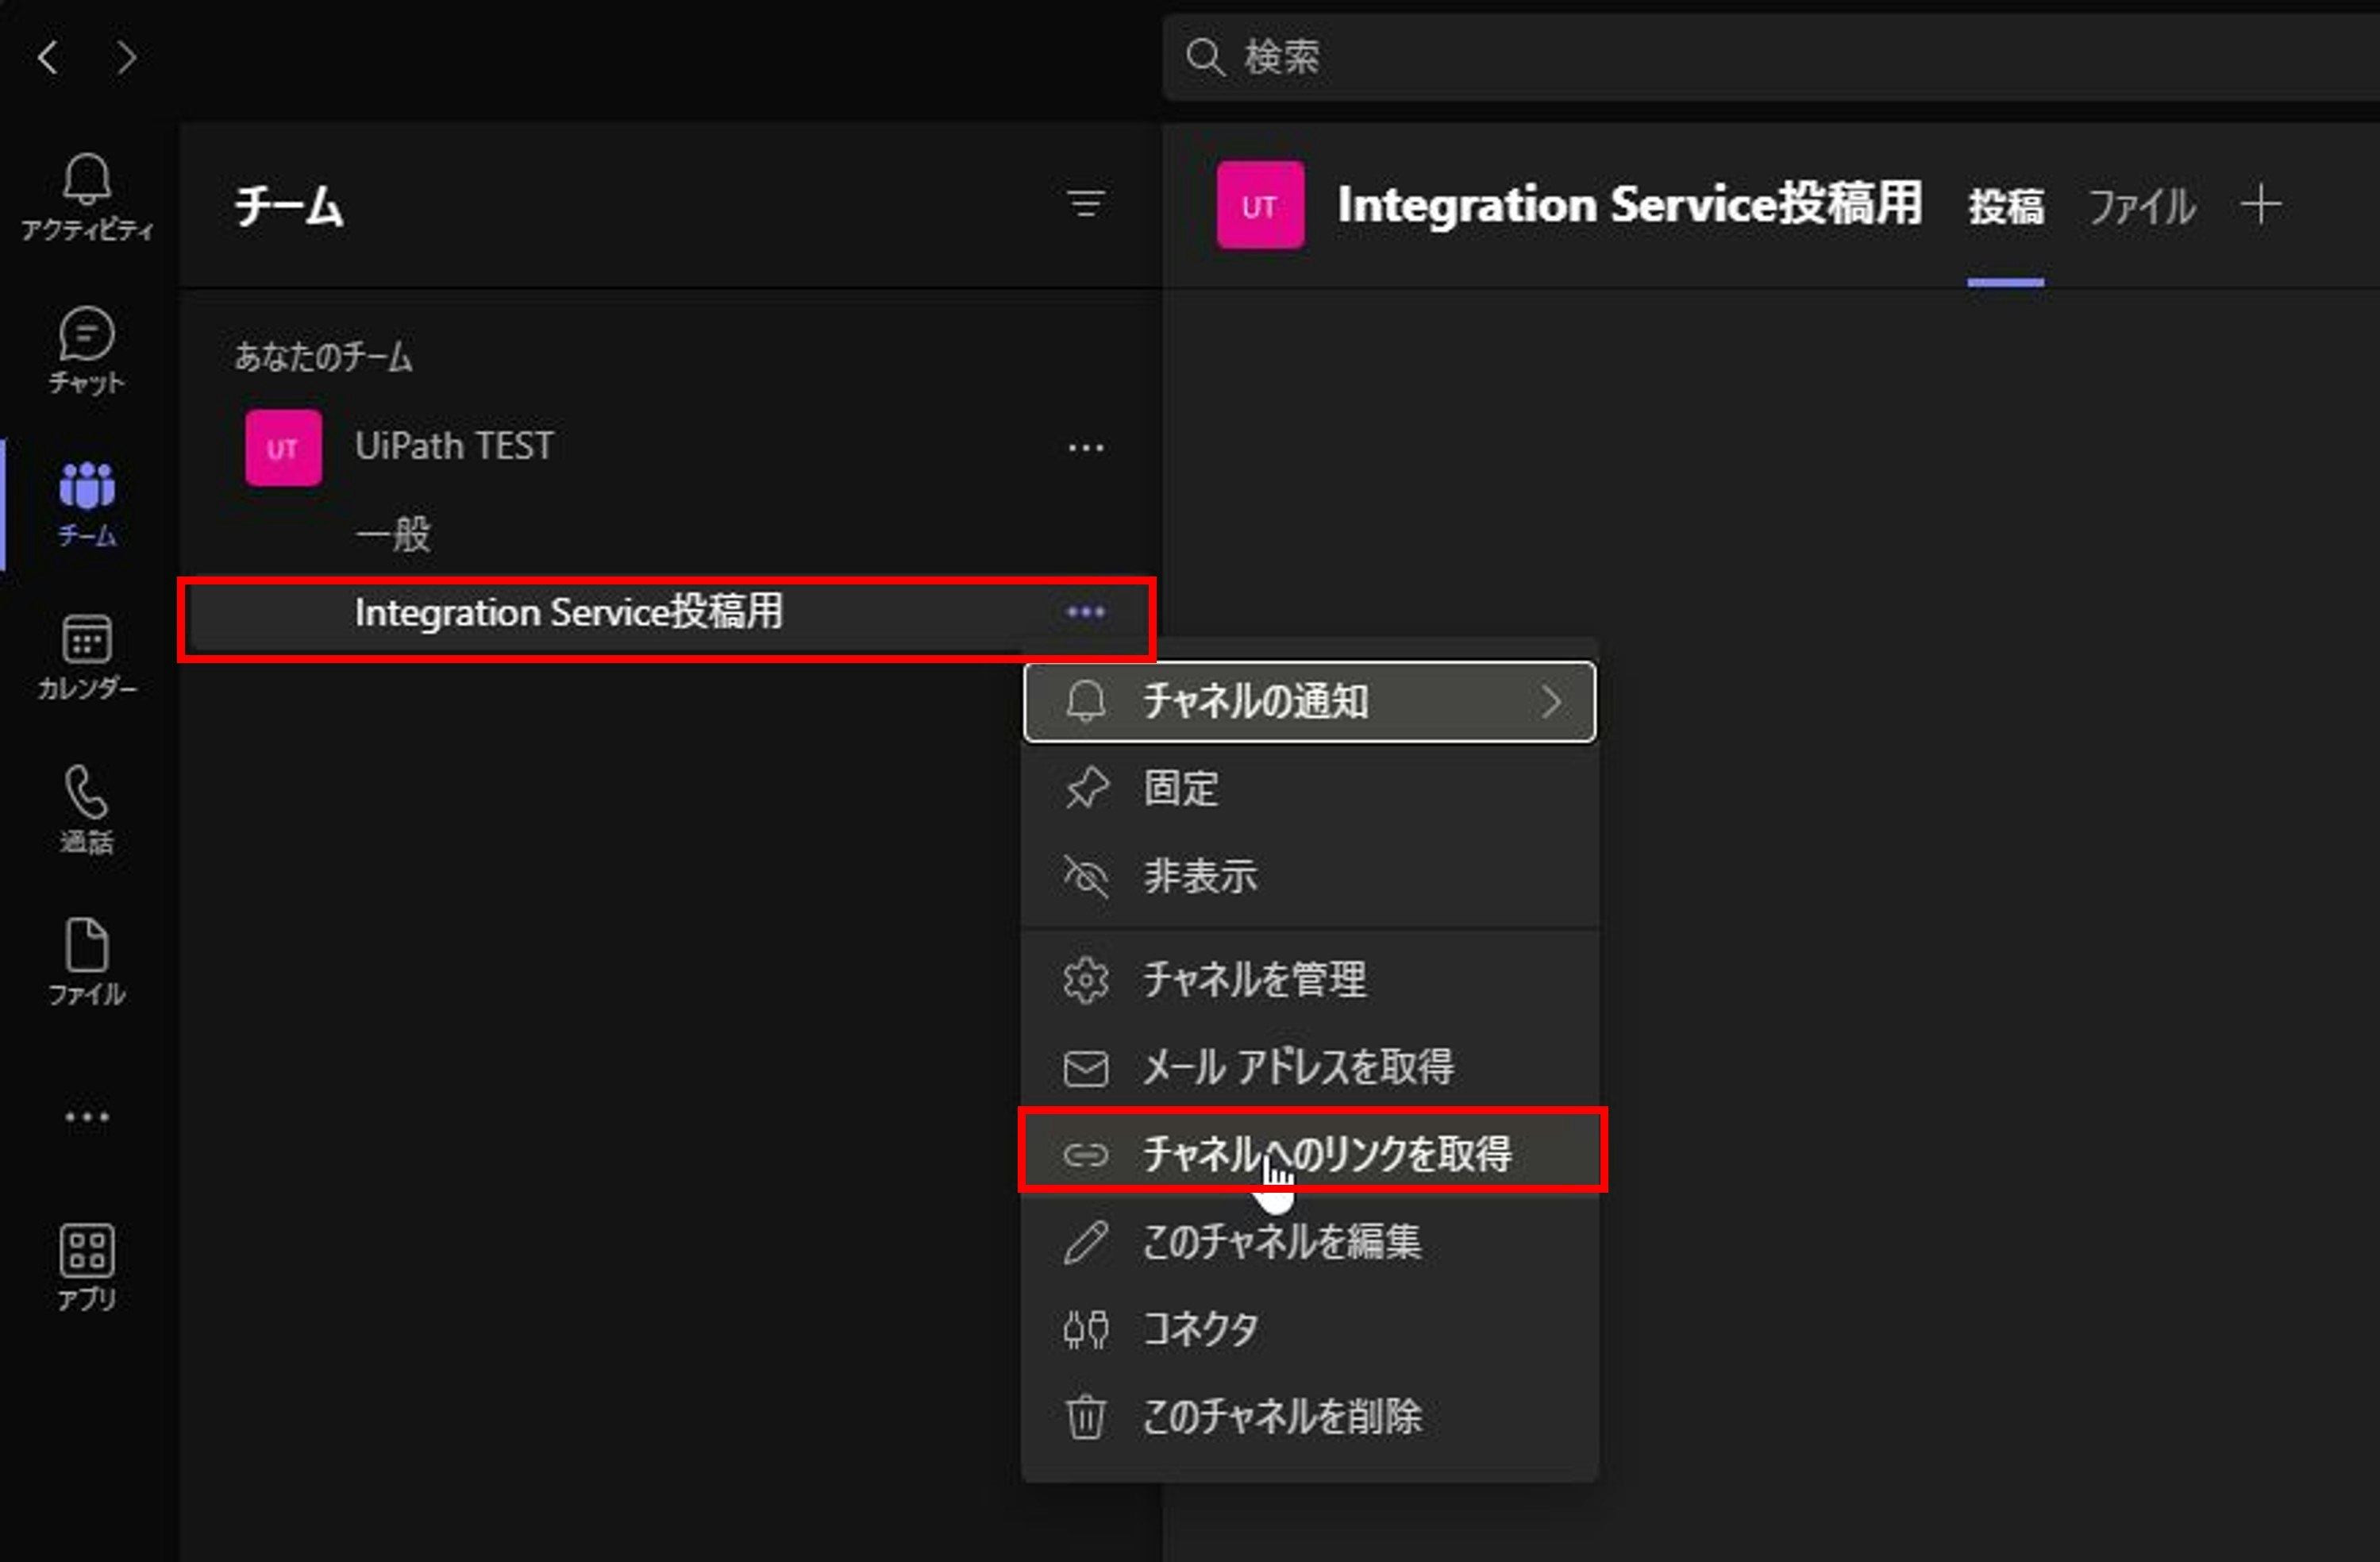Viewport: 2380px width, 1562px height.
Task: Open the Chat (チャット) sidebar icon
Action: point(87,350)
